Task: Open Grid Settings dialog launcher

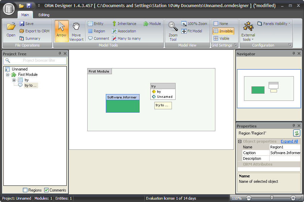Action: [x=236, y=45]
